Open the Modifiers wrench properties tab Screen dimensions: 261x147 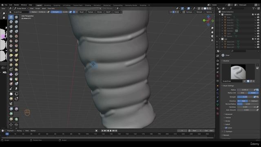pos(217,90)
